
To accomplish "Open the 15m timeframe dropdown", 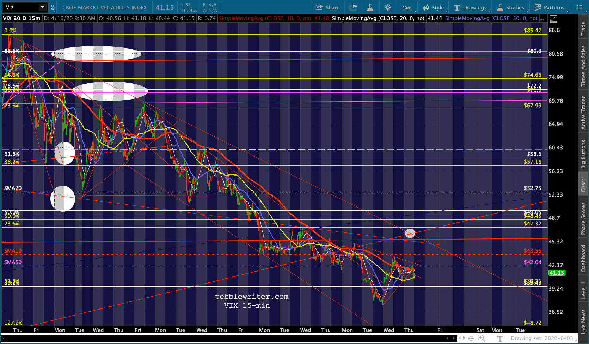I will tap(408, 7).
